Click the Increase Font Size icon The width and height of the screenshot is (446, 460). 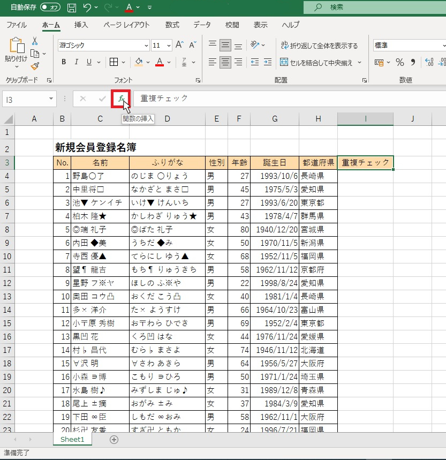180,45
